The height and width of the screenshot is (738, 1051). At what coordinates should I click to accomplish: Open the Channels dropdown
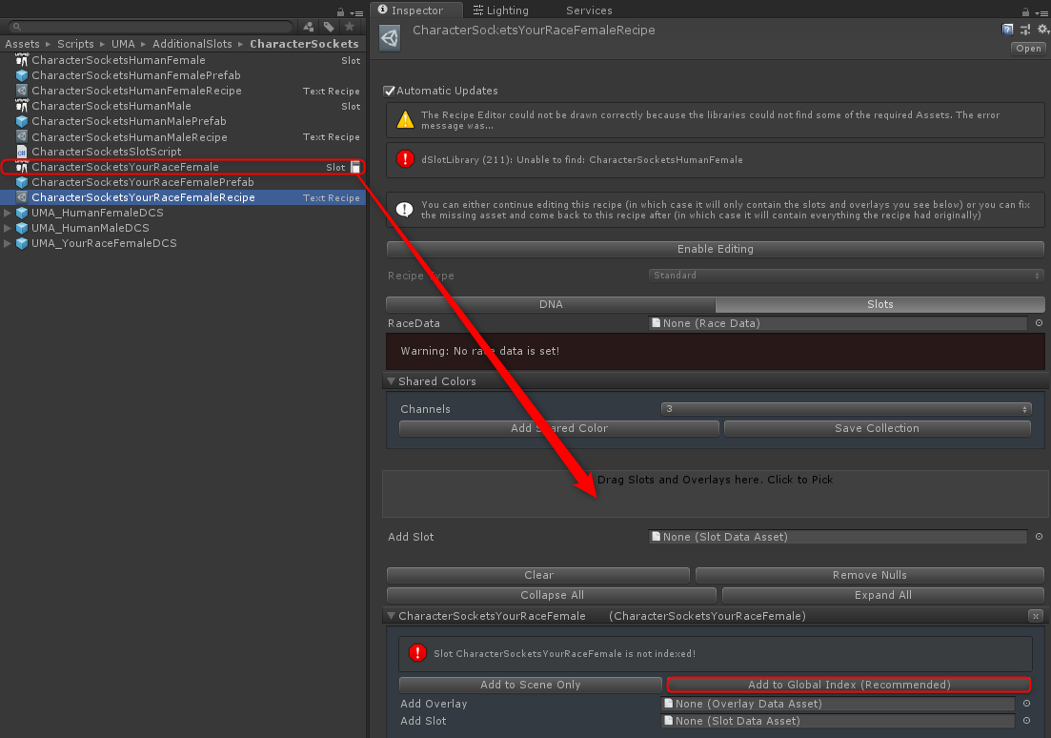[x=846, y=409]
